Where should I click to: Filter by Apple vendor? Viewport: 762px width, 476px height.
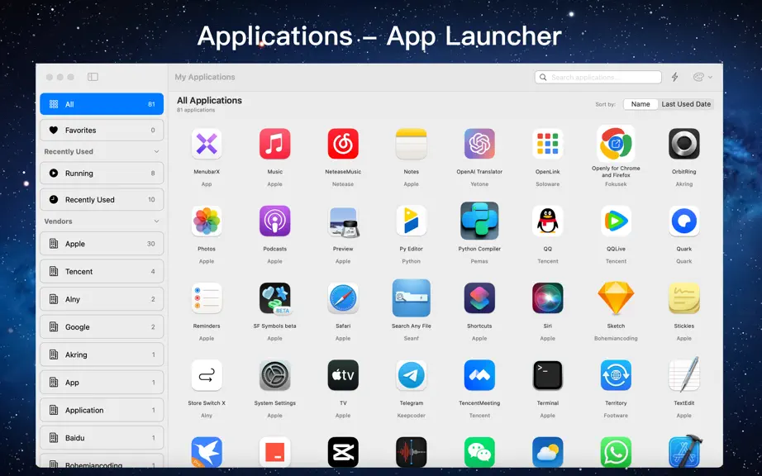(102, 244)
